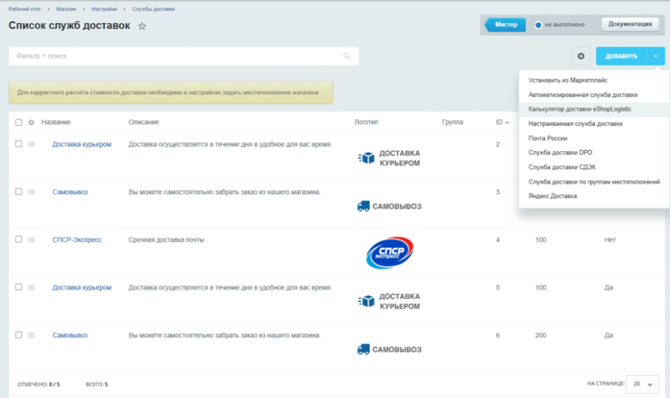Click the СПСР Экспресс logo image
This screenshot has height=398, width=670.
pos(389,253)
